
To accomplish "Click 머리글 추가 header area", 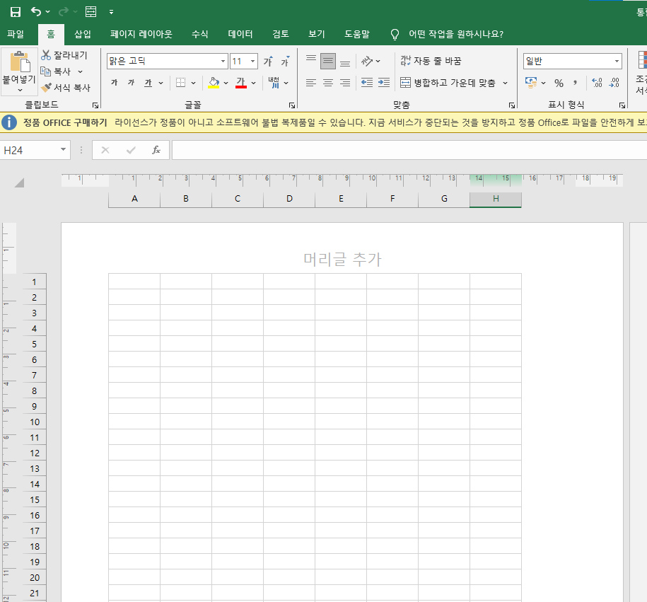I will click(342, 260).
